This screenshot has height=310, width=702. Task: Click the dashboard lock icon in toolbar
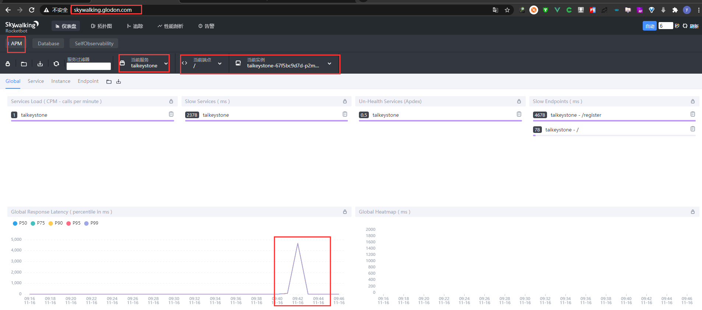pyautogui.click(x=8, y=64)
